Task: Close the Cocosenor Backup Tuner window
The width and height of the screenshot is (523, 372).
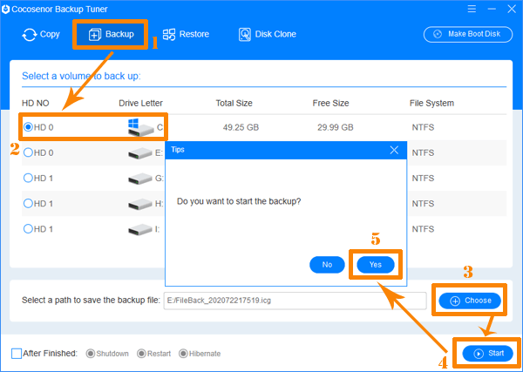Action: (x=512, y=9)
